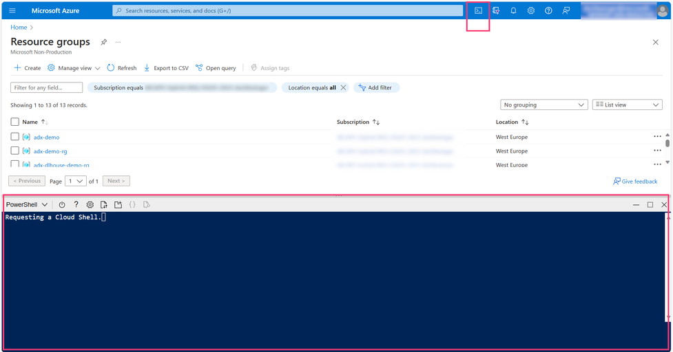Click the web preview icon
673x352 pixels.
[x=146, y=205]
